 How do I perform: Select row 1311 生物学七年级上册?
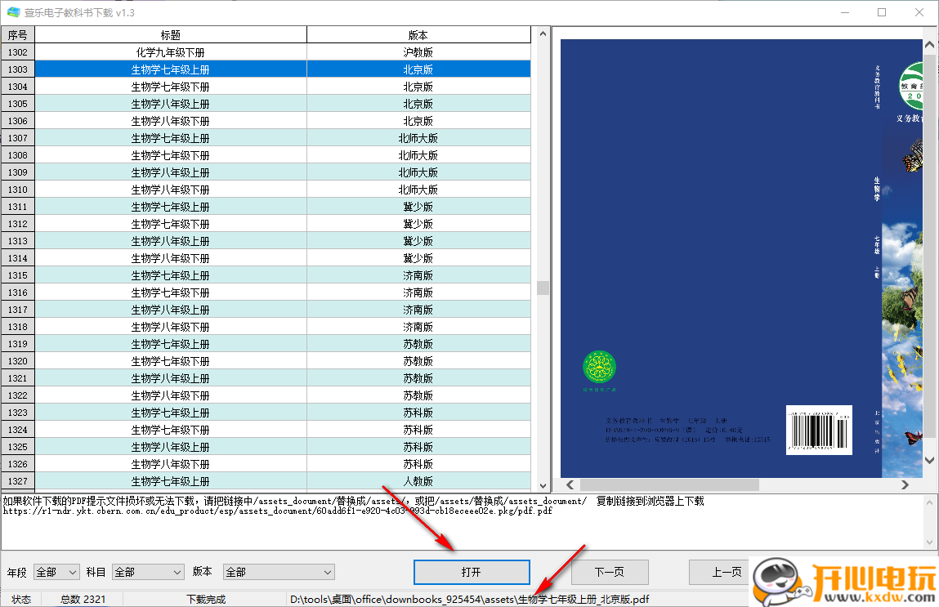click(x=266, y=208)
